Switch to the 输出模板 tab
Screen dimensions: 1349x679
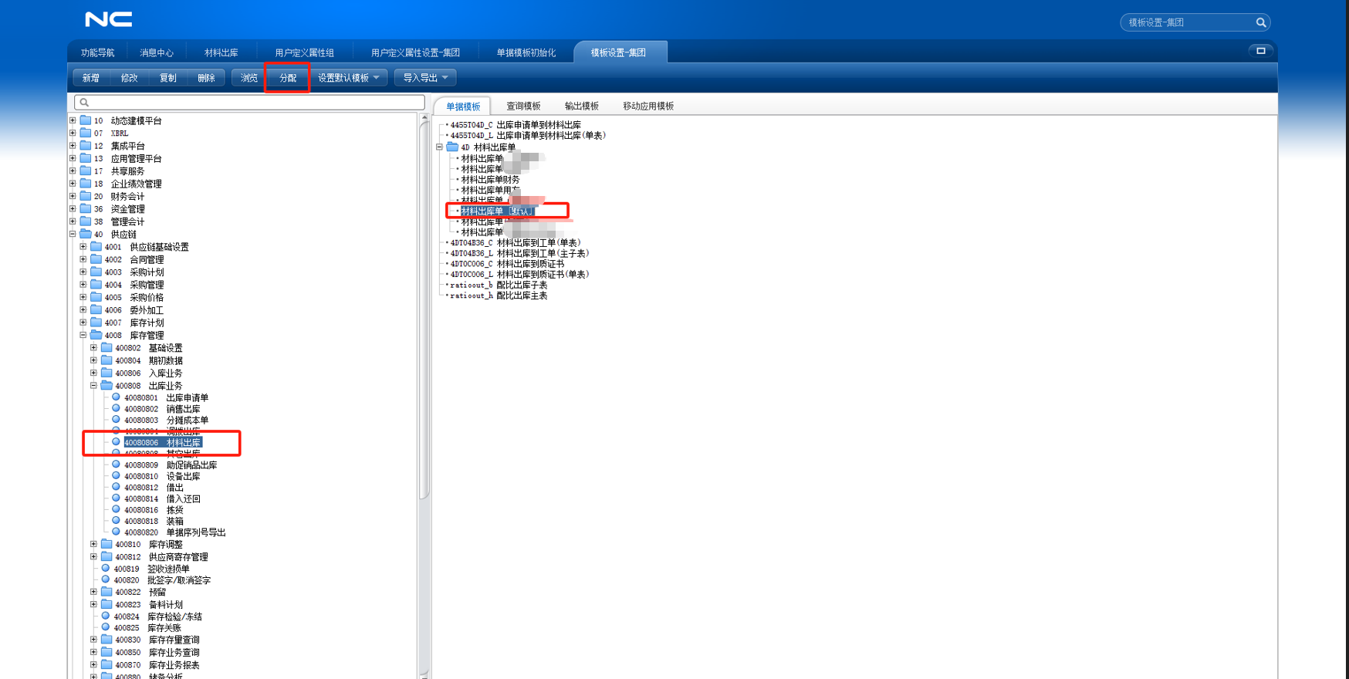click(582, 106)
